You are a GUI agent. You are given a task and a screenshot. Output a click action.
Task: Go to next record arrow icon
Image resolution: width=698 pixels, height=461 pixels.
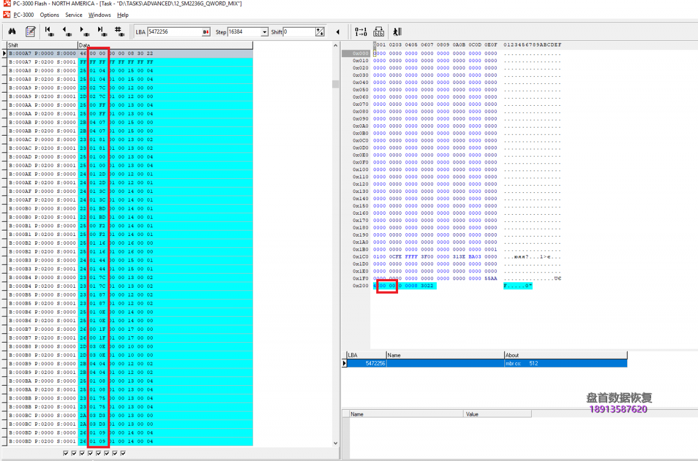(84, 32)
